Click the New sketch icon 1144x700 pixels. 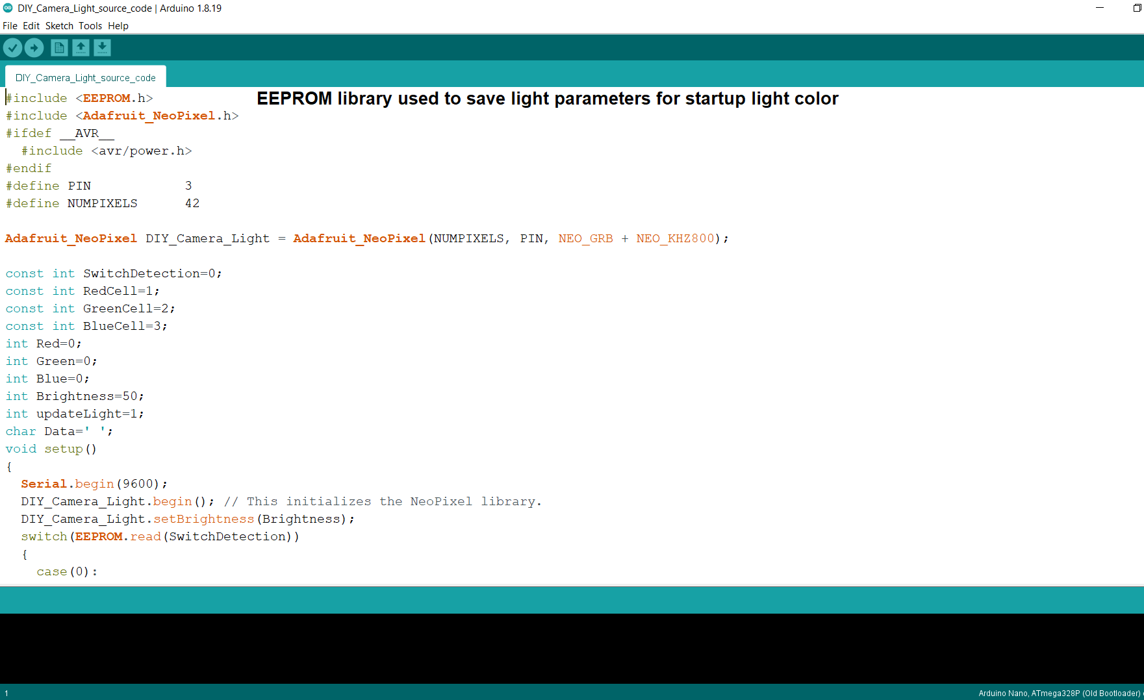tap(58, 47)
